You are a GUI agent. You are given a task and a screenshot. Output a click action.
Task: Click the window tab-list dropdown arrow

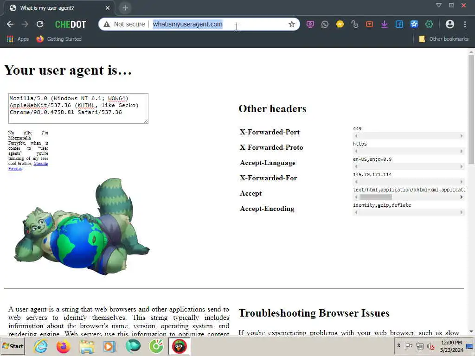pos(438,5)
